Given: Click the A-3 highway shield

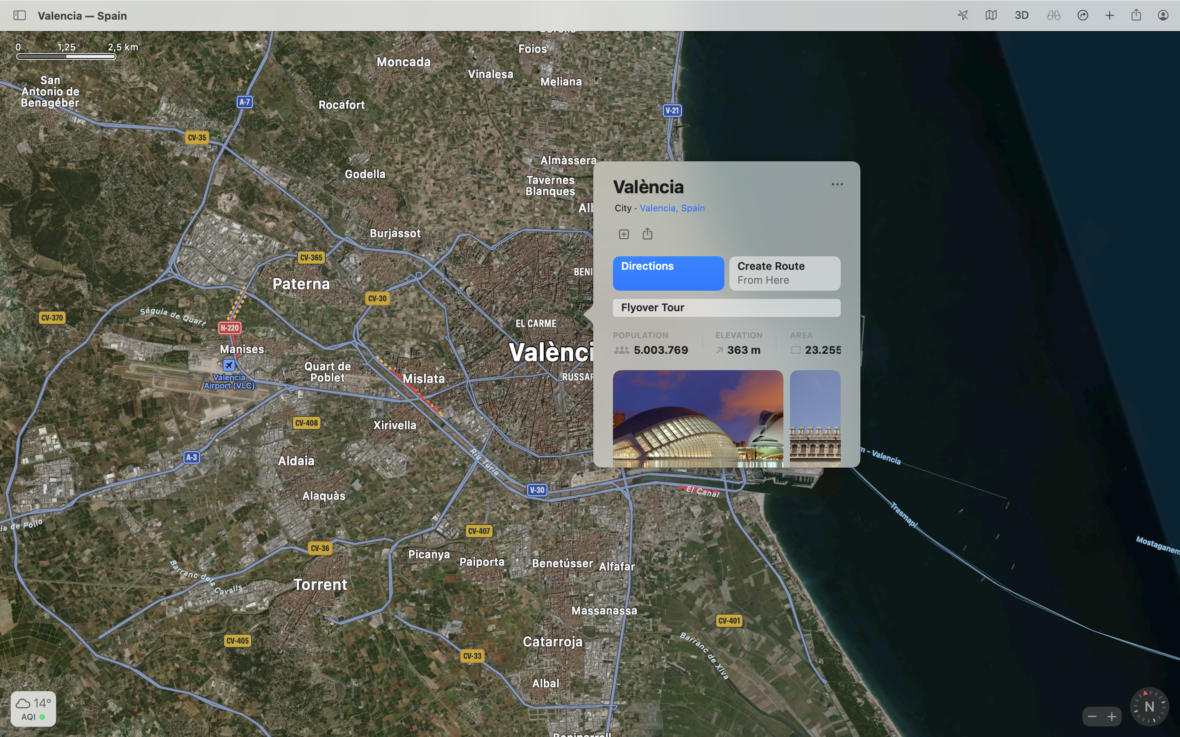Looking at the screenshot, I should [192, 457].
